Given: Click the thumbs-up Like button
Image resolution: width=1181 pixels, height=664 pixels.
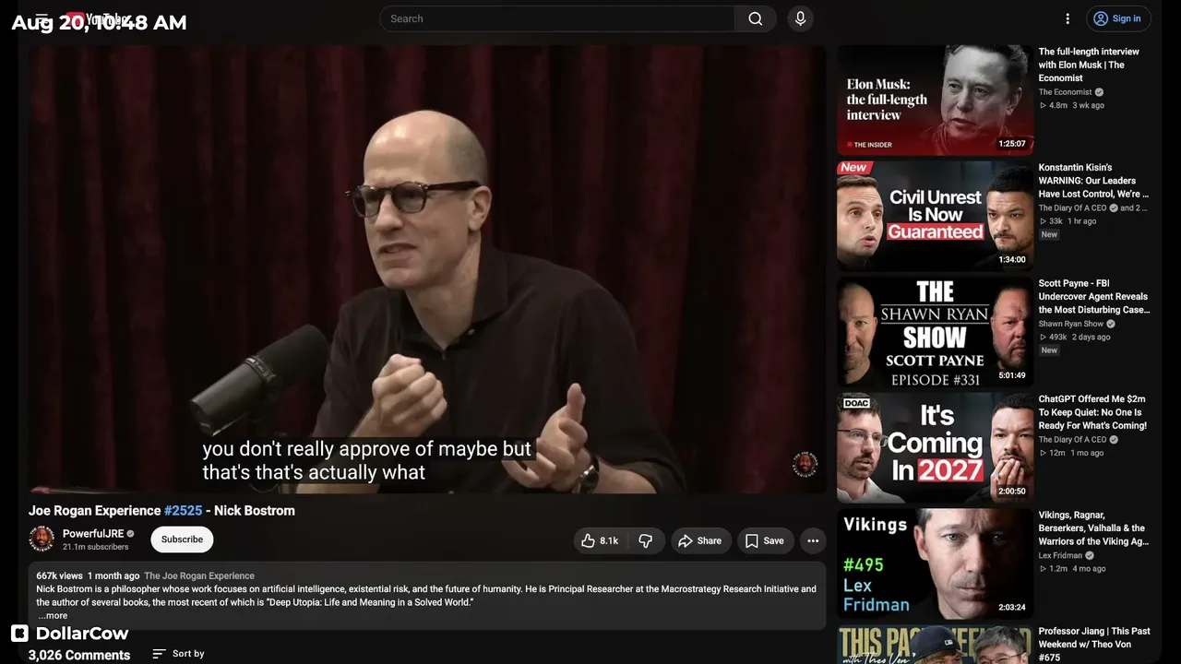Looking at the screenshot, I should pos(599,541).
